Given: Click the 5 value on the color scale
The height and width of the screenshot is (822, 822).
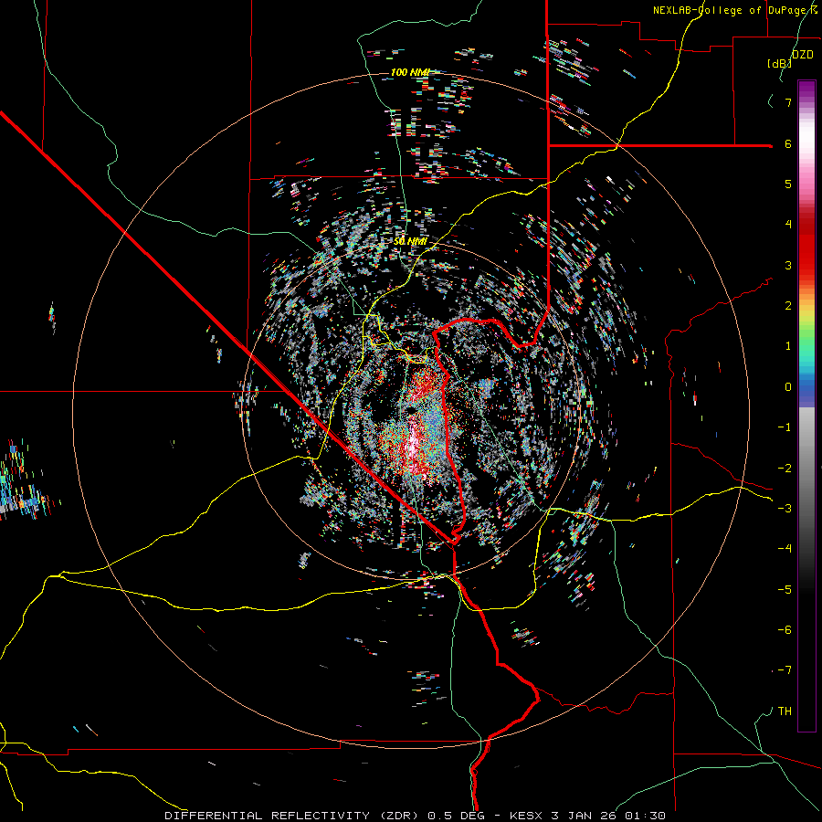Looking at the screenshot, I should click(x=788, y=184).
